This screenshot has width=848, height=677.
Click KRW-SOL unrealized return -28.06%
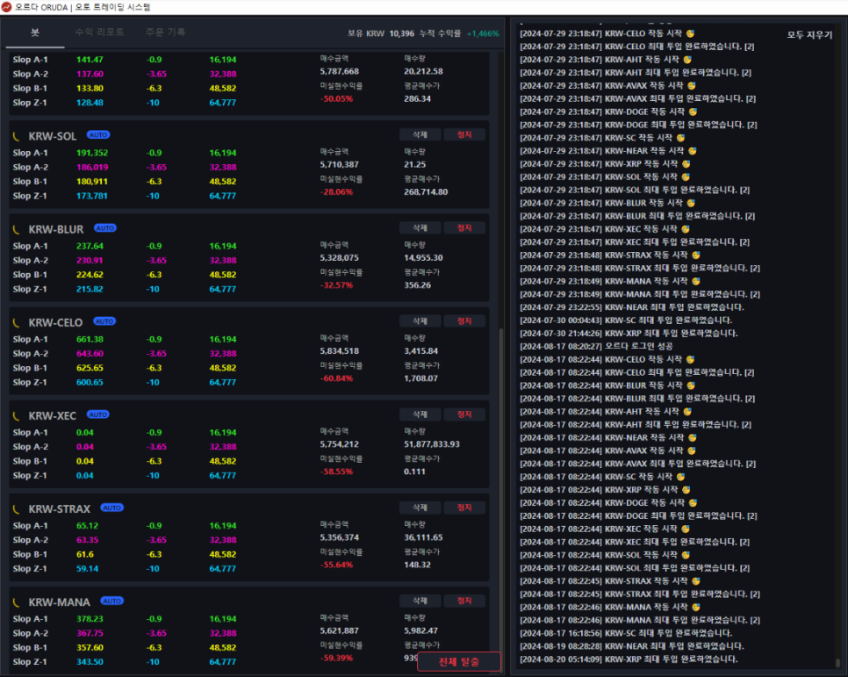point(336,192)
